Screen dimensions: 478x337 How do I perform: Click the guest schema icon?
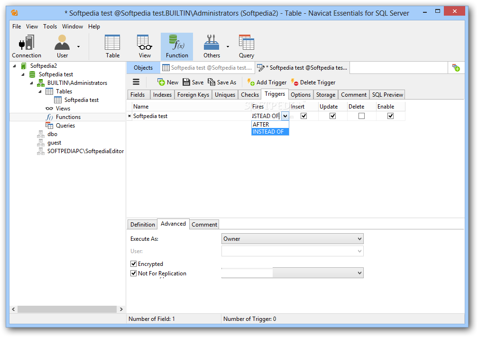click(x=41, y=143)
